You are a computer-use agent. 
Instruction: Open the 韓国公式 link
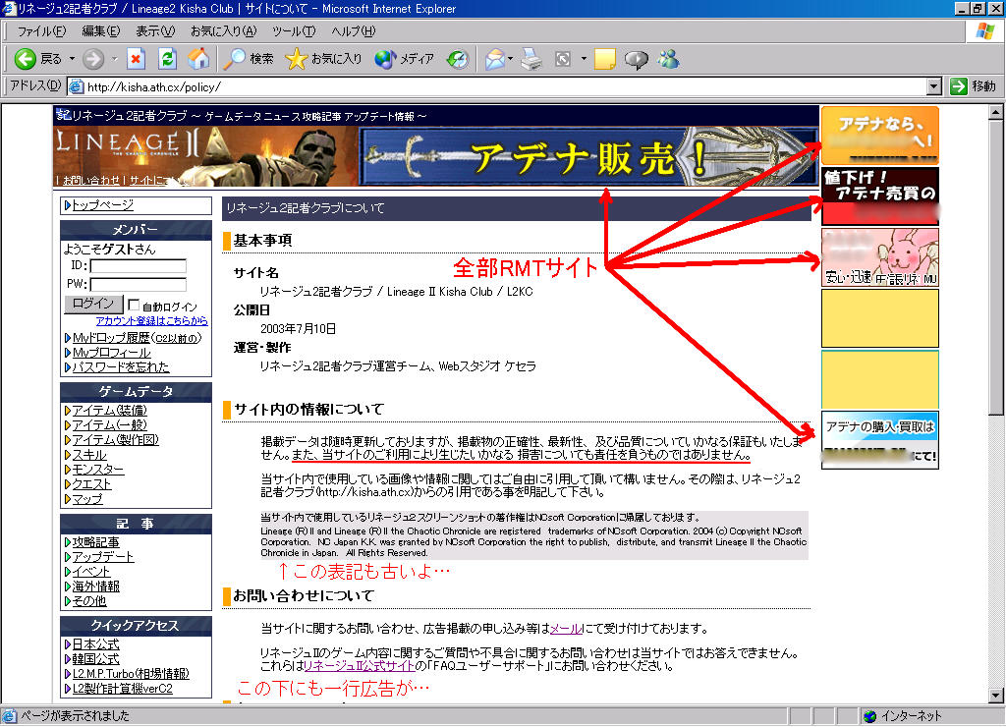click(95, 659)
